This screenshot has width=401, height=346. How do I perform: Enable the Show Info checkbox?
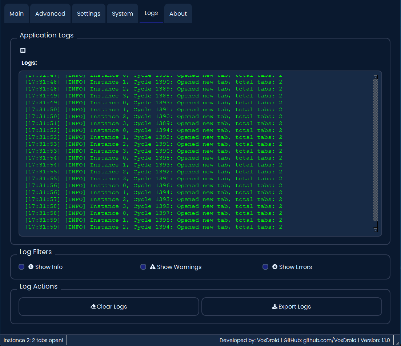(x=21, y=266)
